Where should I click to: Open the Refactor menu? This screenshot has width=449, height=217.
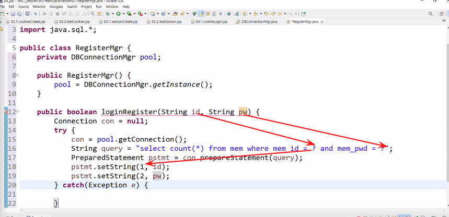point(39,6)
